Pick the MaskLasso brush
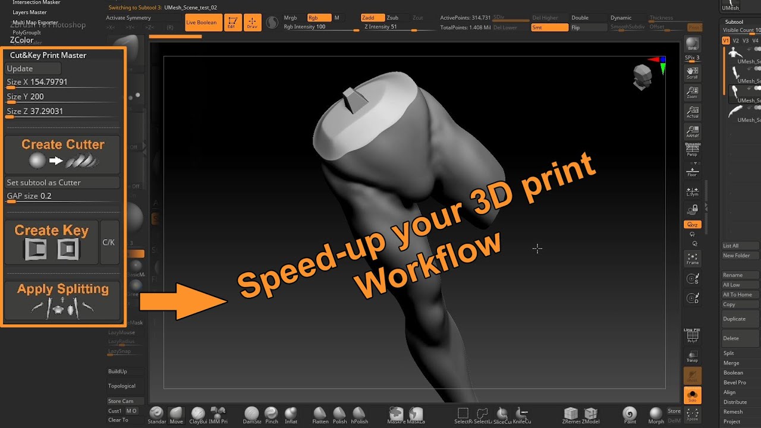Screen dimensions: 761x428 coord(416,415)
